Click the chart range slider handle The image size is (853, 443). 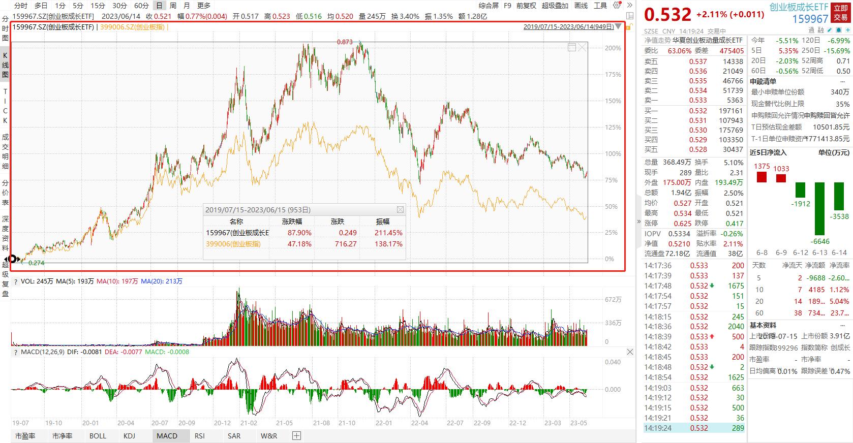tap(12, 259)
